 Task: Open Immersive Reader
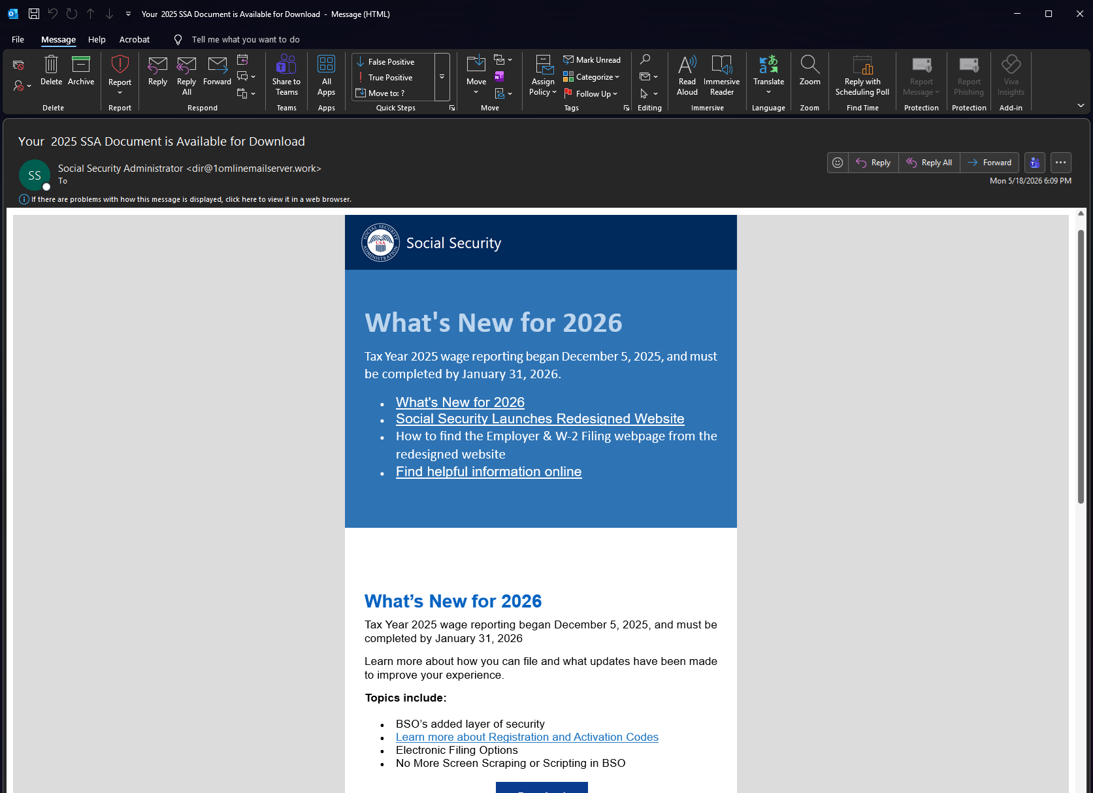pyautogui.click(x=722, y=75)
